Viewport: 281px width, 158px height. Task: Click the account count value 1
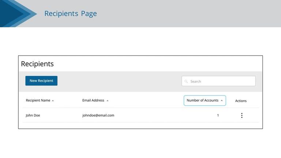218,115
